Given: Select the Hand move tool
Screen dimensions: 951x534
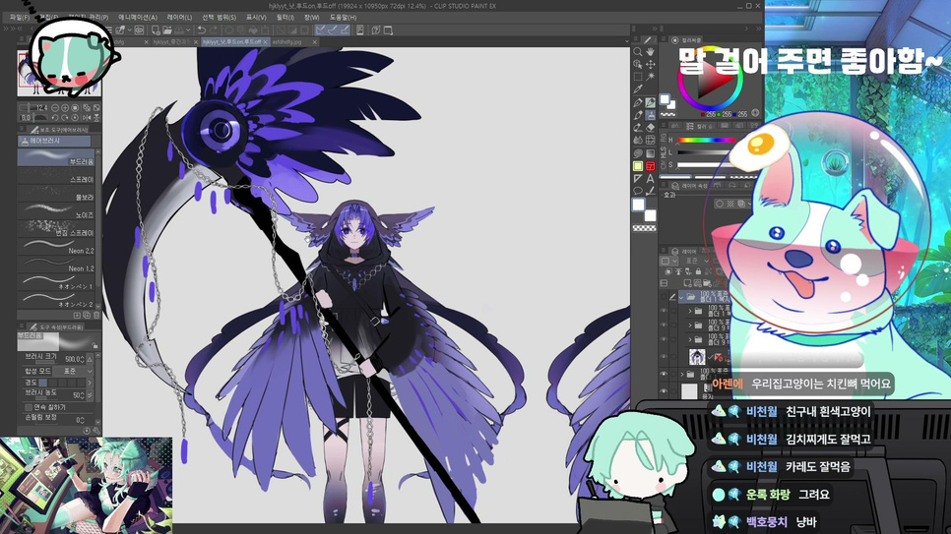Looking at the screenshot, I should coord(650,52).
